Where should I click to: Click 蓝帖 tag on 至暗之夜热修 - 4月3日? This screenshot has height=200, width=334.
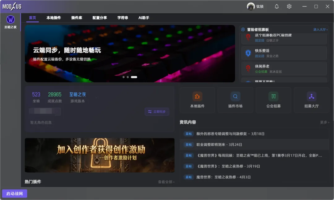(x=189, y=177)
